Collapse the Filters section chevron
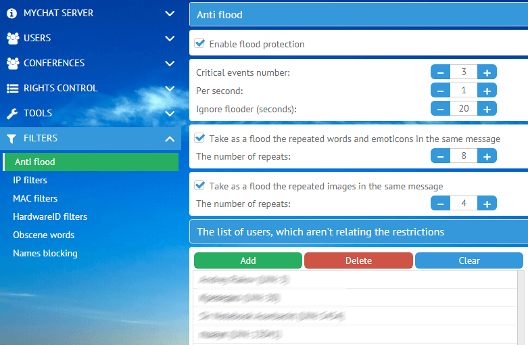Viewport: 528px width, 345px height. 170,138
